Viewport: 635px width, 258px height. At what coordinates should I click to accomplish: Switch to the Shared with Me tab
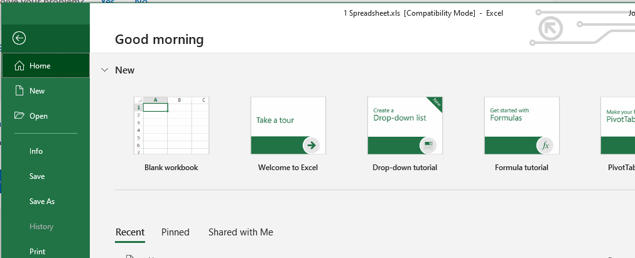(241, 232)
